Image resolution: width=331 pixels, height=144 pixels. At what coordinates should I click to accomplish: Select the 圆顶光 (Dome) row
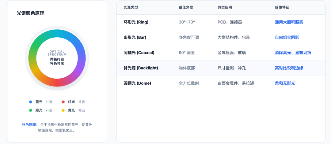pos(221,83)
